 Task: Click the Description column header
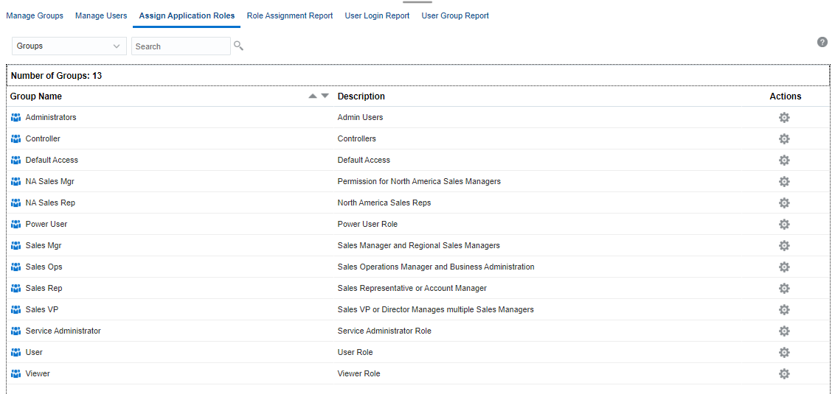(361, 96)
